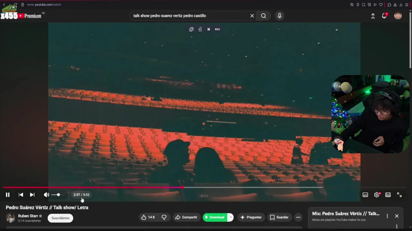Click the enter-arrow overlay icon
The image size is (412, 231).
200,29
